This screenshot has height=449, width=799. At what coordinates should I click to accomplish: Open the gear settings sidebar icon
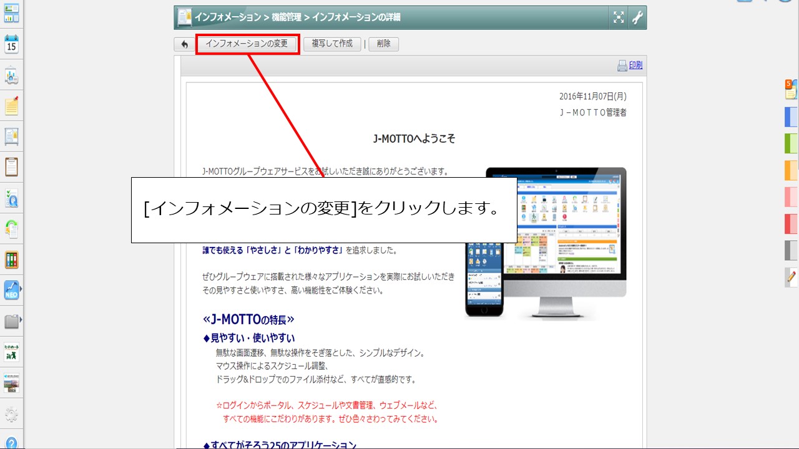click(x=11, y=414)
